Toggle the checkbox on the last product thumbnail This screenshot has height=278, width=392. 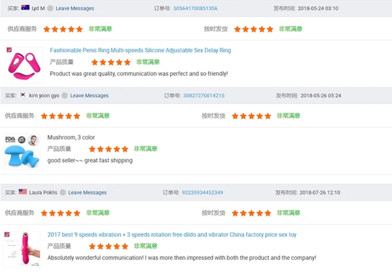tap(7, 235)
